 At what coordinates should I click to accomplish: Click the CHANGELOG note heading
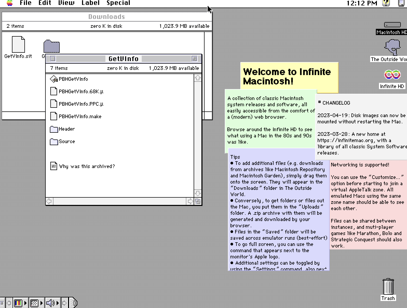tap(334, 103)
